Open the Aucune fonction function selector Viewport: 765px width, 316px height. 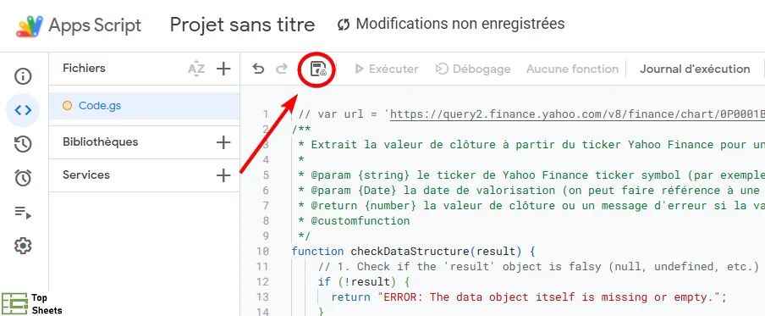[572, 69]
